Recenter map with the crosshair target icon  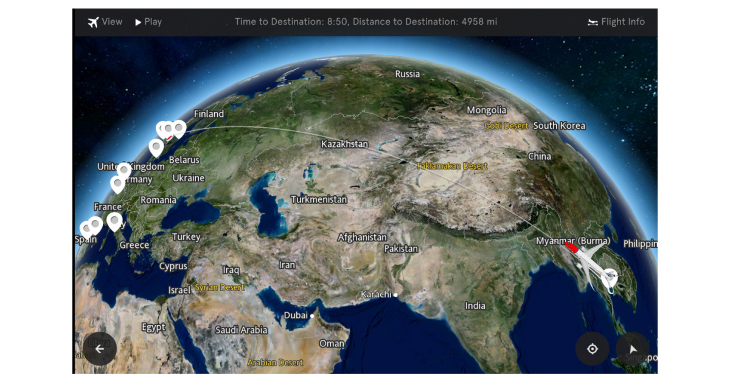pyautogui.click(x=592, y=349)
